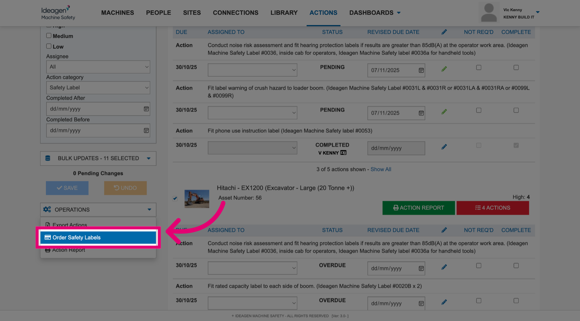The width and height of the screenshot is (580, 321).
Task: Open the calendar icon for the noise risk revised date 07/11/2025
Action: point(421,70)
